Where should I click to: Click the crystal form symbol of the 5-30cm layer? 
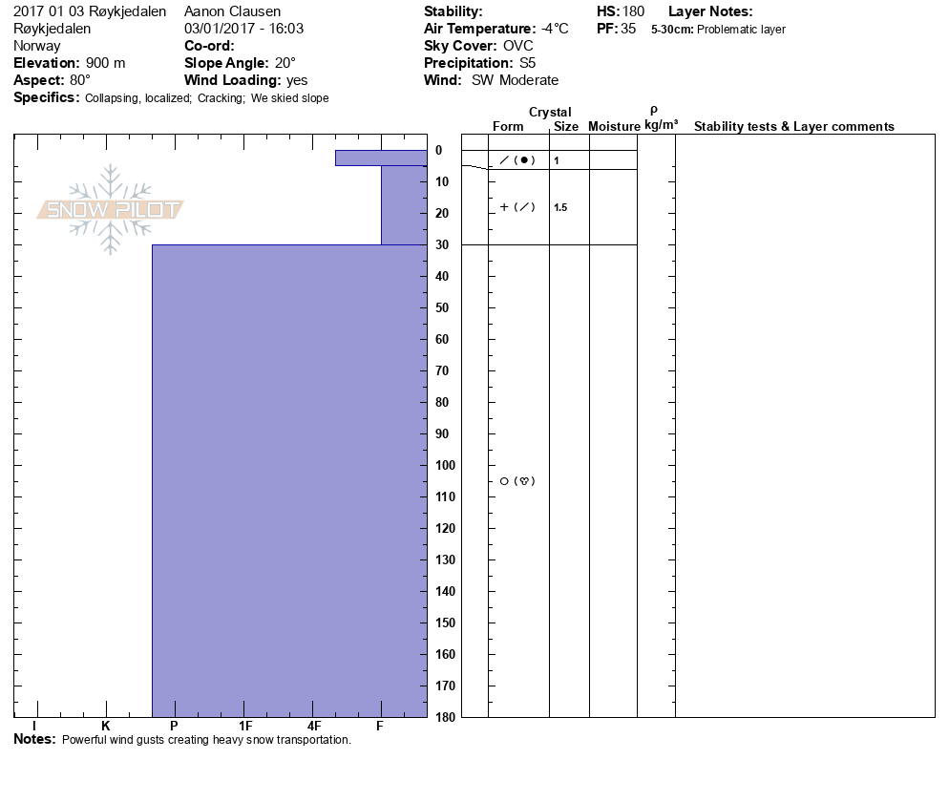coord(517,207)
